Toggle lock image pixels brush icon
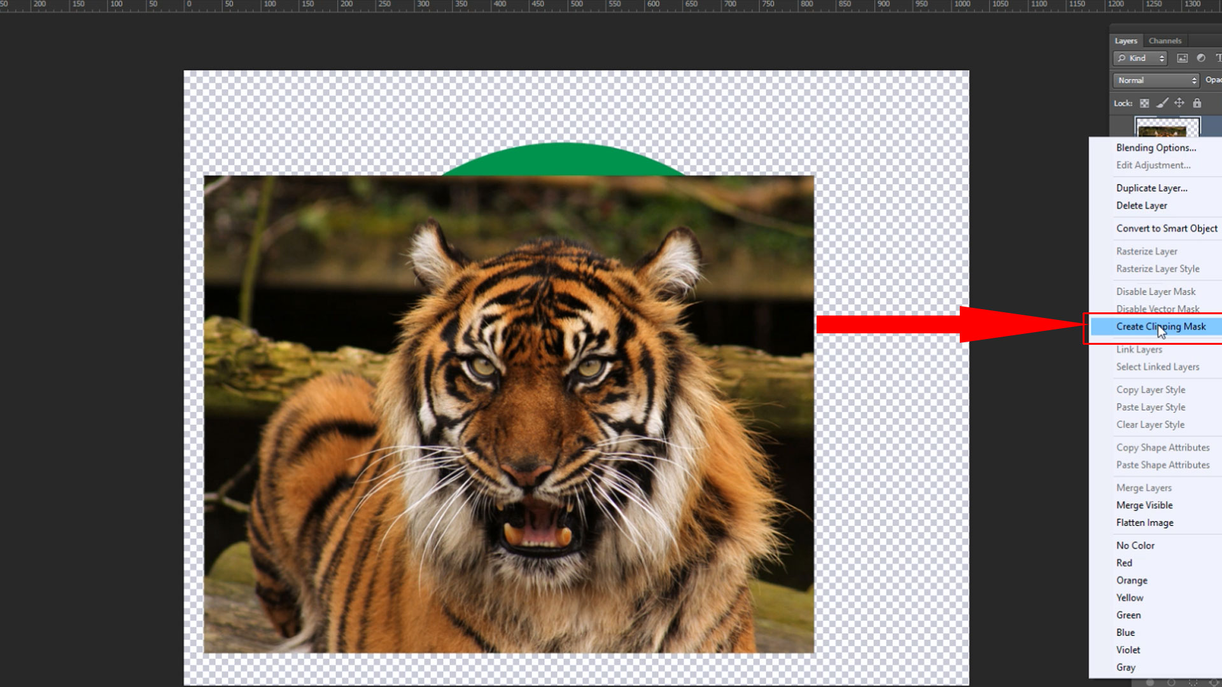Image resolution: width=1222 pixels, height=687 pixels. coord(1162,103)
